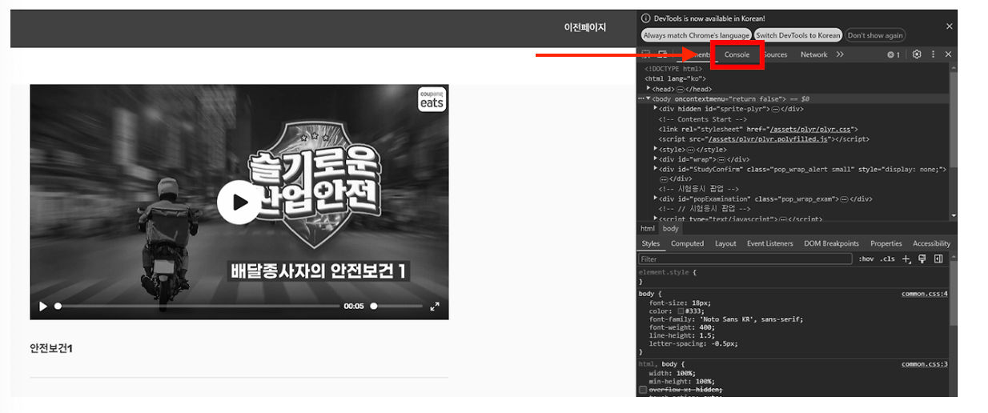Dismiss the Korean language notification
The height and width of the screenshot is (413, 988).
[950, 26]
